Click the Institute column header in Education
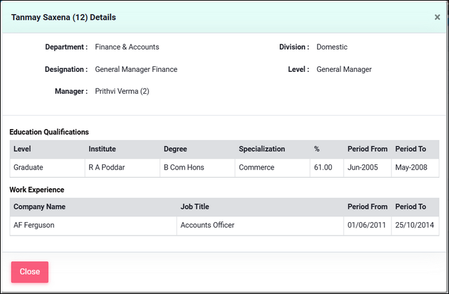The width and height of the screenshot is (449, 294). tap(102, 149)
